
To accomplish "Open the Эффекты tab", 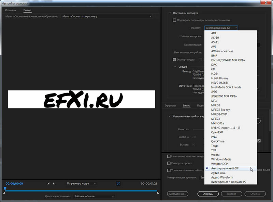I will tap(170, 105).
